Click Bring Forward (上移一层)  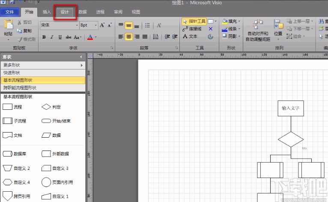(300, 21)
